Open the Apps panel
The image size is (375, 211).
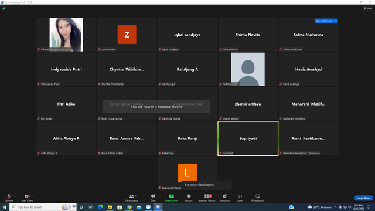[x=240, y=198]
